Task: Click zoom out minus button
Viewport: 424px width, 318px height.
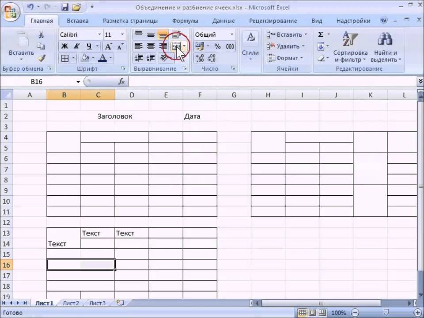Action: pyautogui.click(x=355, y=313)
